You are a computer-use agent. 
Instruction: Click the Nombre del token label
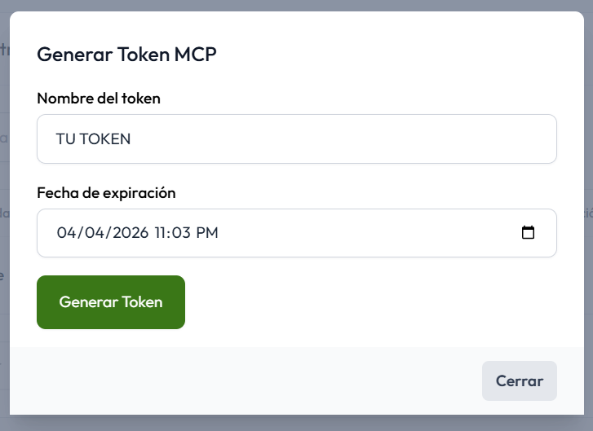(99, 99)
